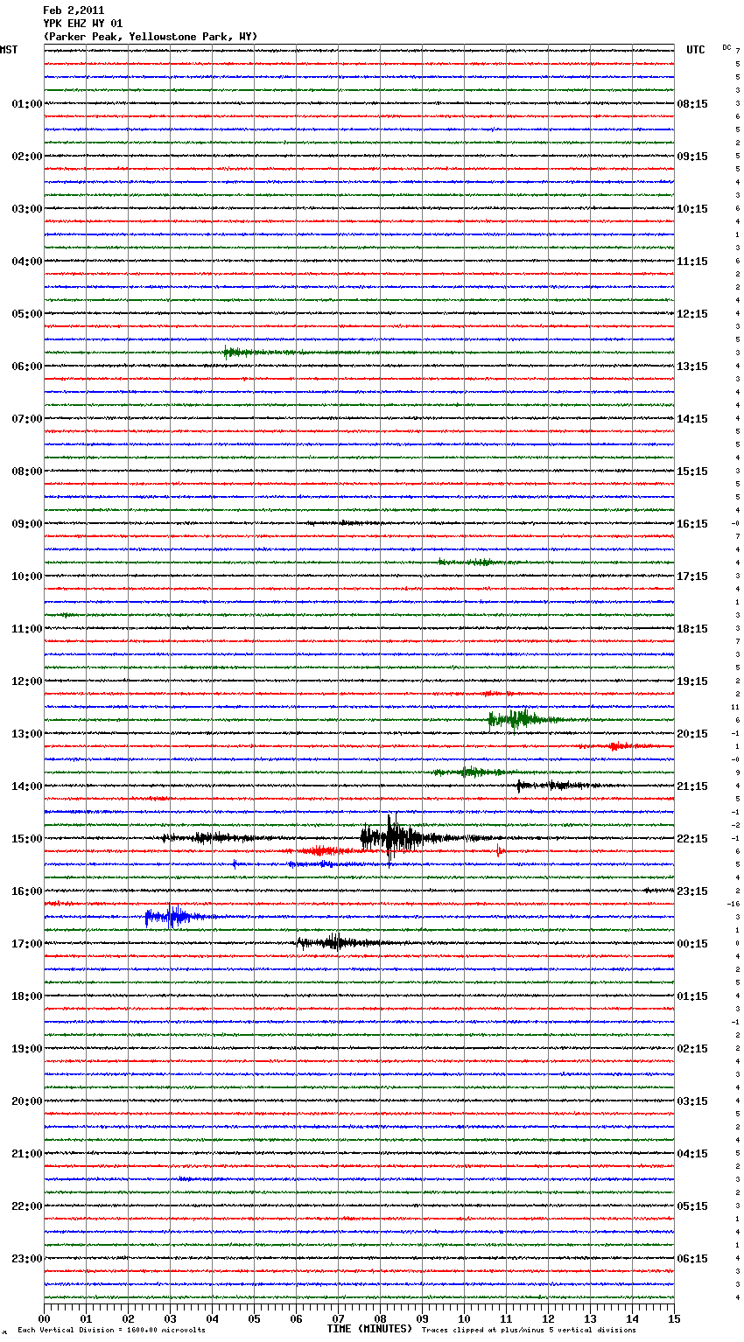Click the MST time zone header
The width and height of the screenshot is (744, 1342).
[x=9, y=50]
